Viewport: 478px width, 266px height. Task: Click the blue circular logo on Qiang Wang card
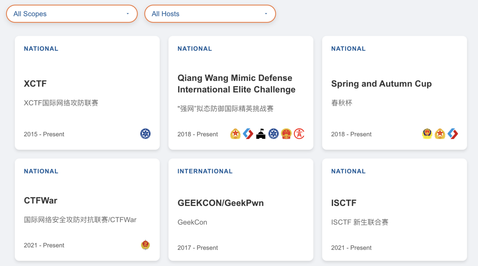pyautogui.click(x=274, y=134)
